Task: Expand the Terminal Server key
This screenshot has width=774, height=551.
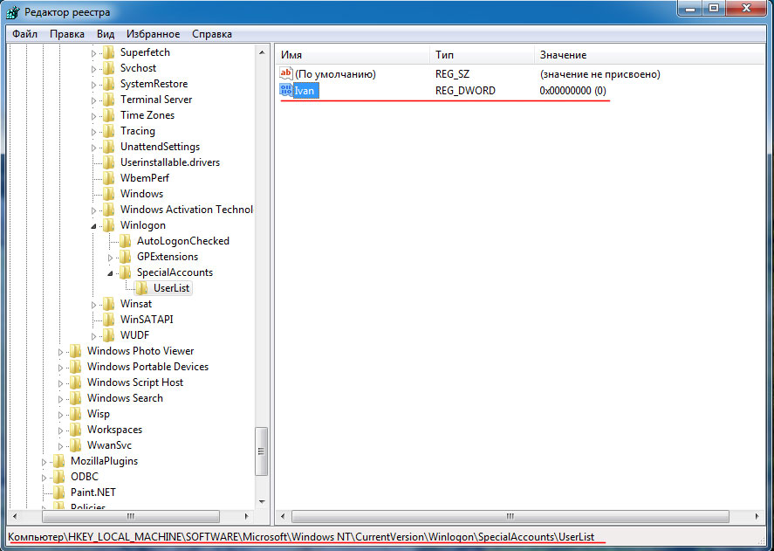Action: click(93, 100)
